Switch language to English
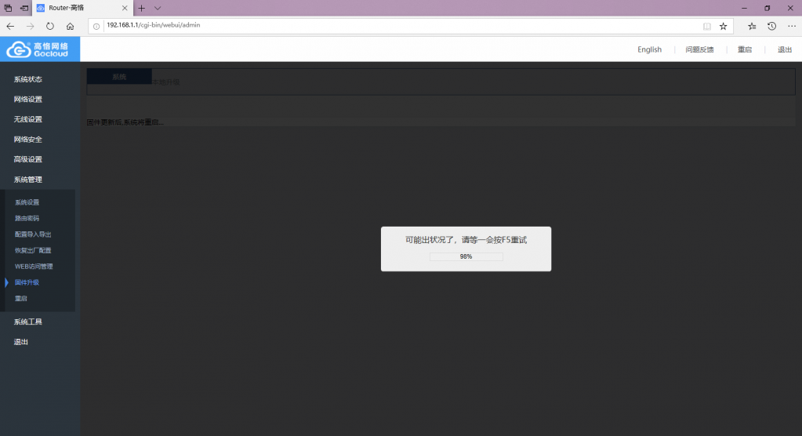Screen dimensions: 802x436 pyautogui.click(x=649, y=49)
